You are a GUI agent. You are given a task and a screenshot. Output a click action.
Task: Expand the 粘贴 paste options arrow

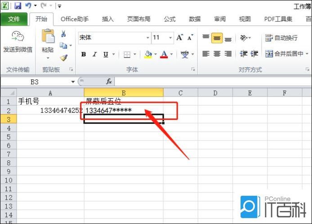pyautogui.click(x=48, y=58)
